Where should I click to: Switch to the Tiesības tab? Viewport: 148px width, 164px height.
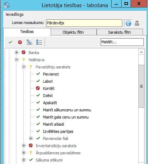[27, 32]
